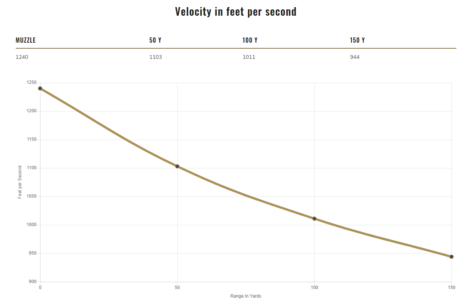Click the MUZZLE column header
This screenshot has width=468, height=307.
pos(25,40)
